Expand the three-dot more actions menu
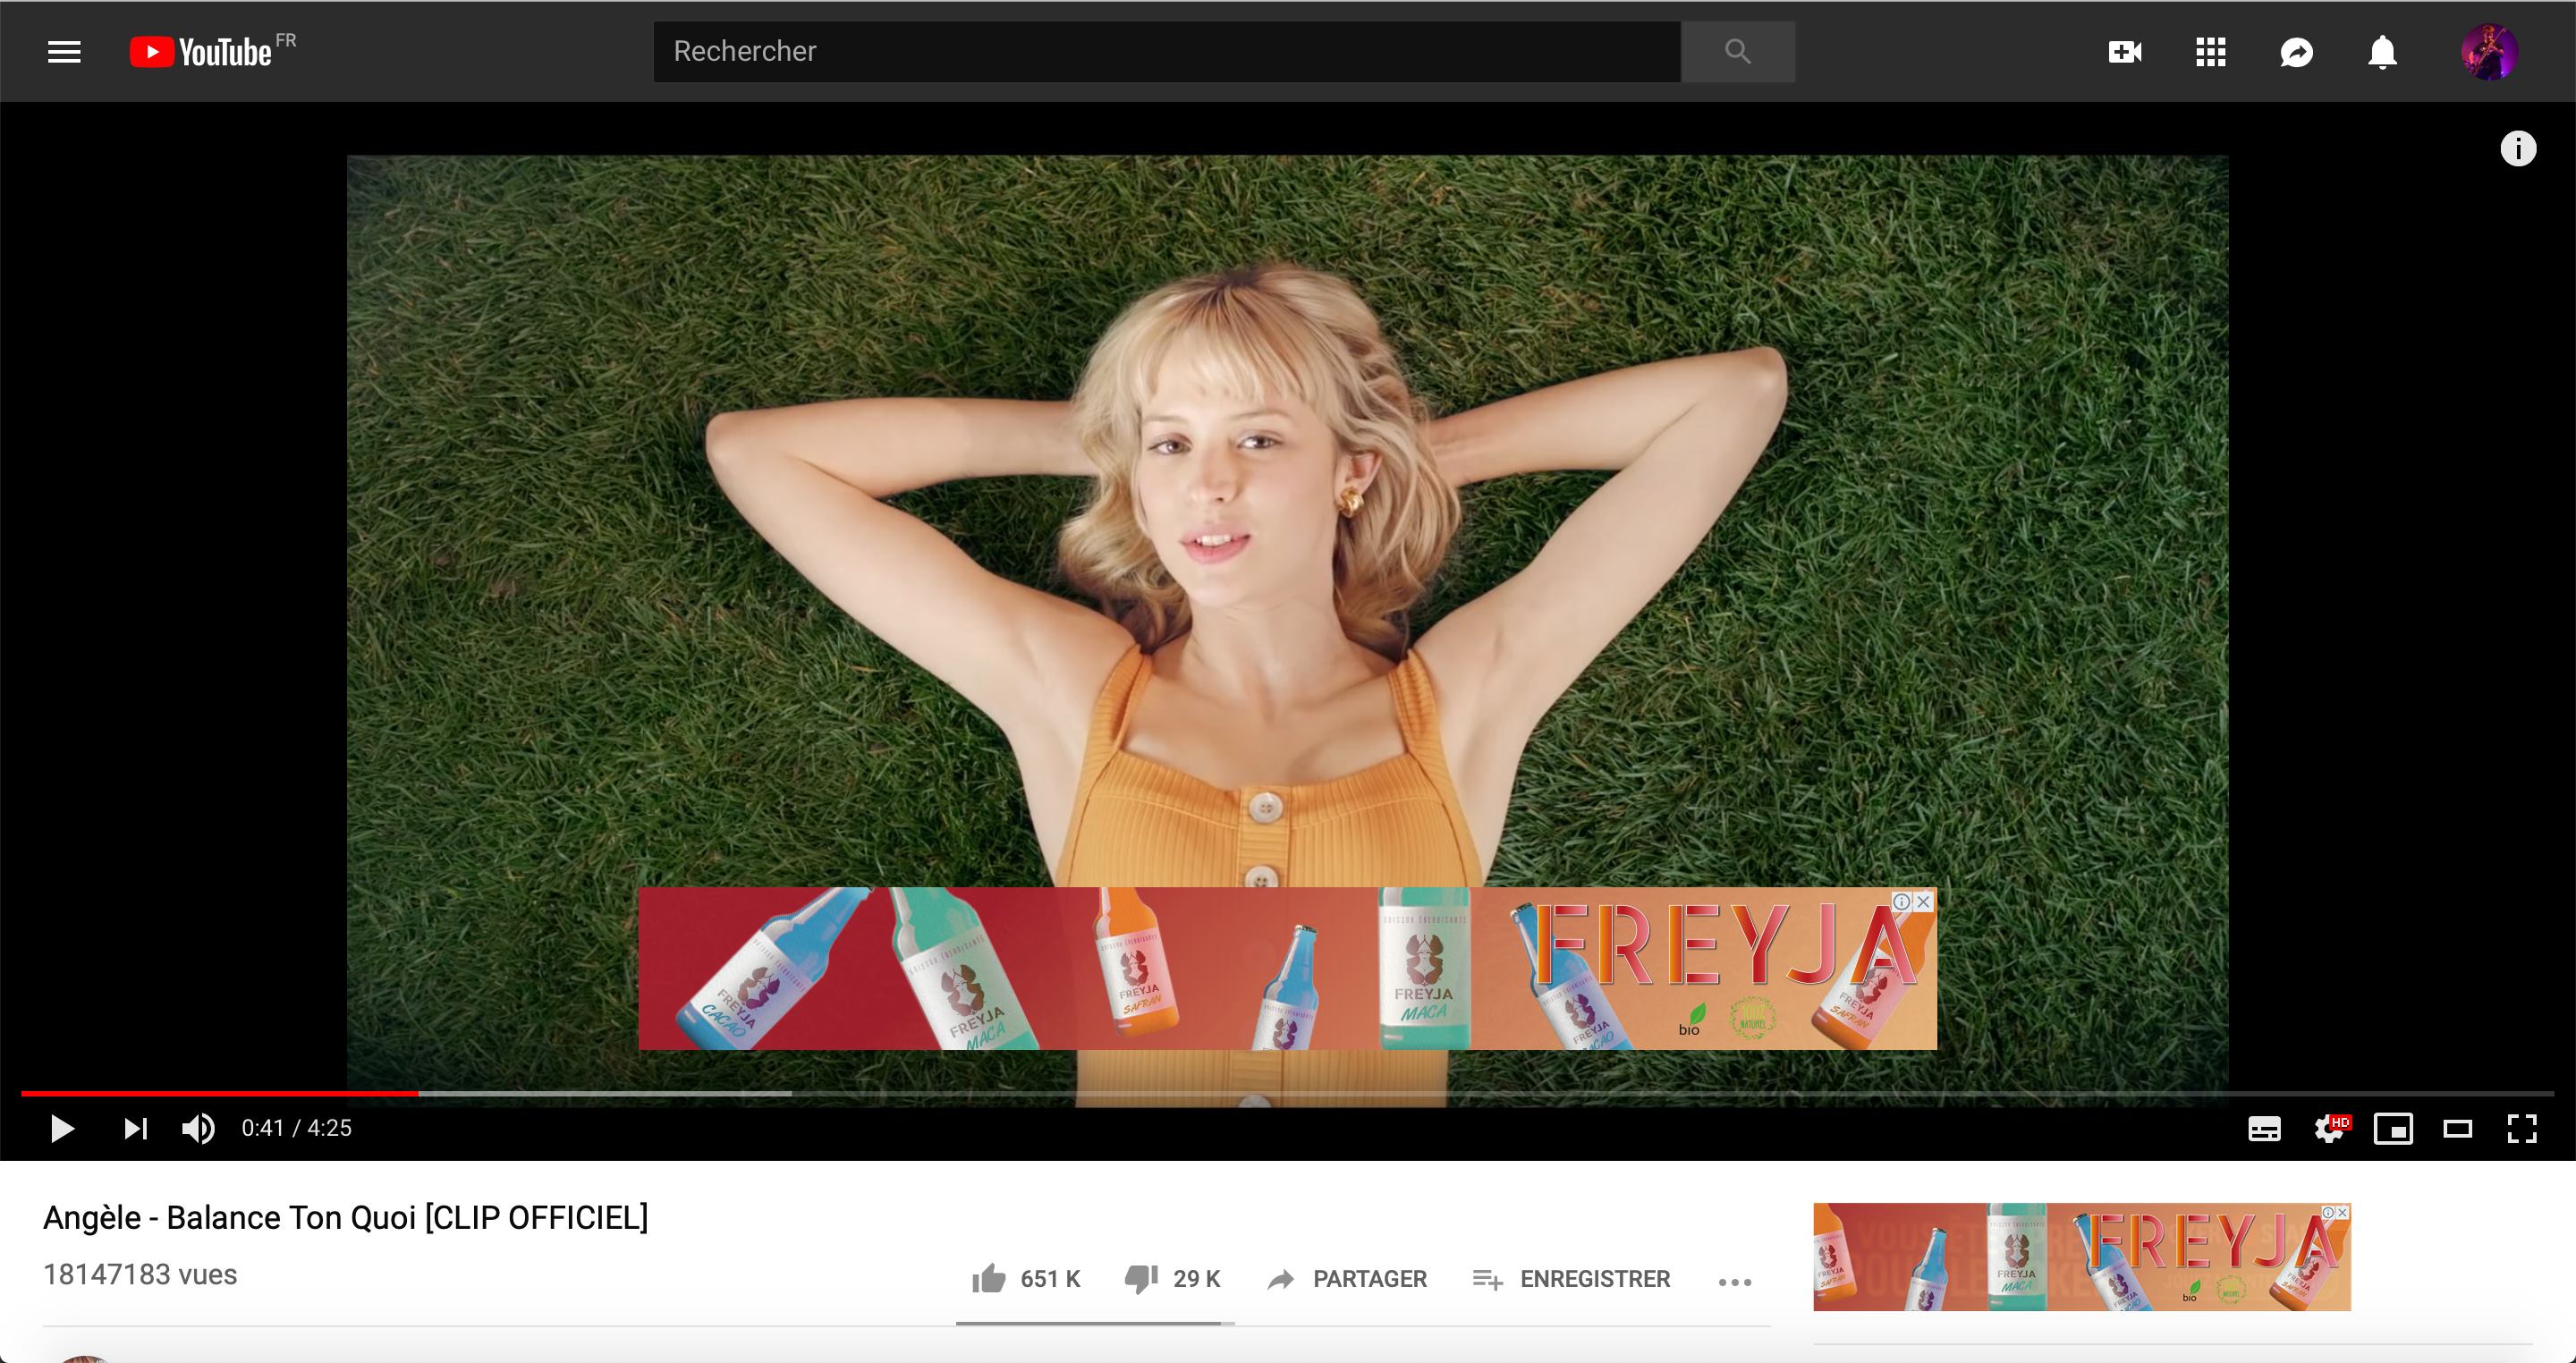 point(1735,1282)
